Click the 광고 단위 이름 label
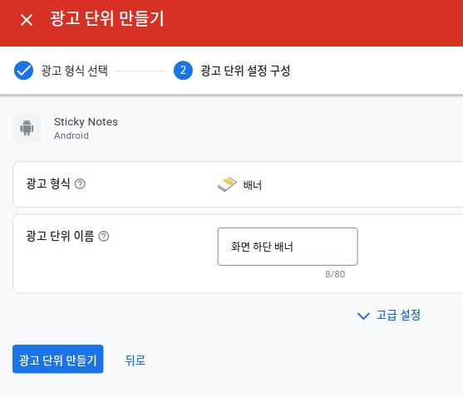Screen dimensions: 463x397 point(60,236)
